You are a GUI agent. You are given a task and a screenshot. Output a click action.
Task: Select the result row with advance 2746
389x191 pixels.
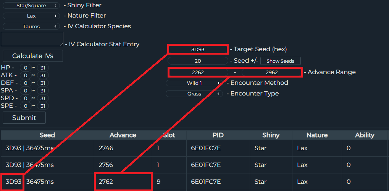click(195, 148)
